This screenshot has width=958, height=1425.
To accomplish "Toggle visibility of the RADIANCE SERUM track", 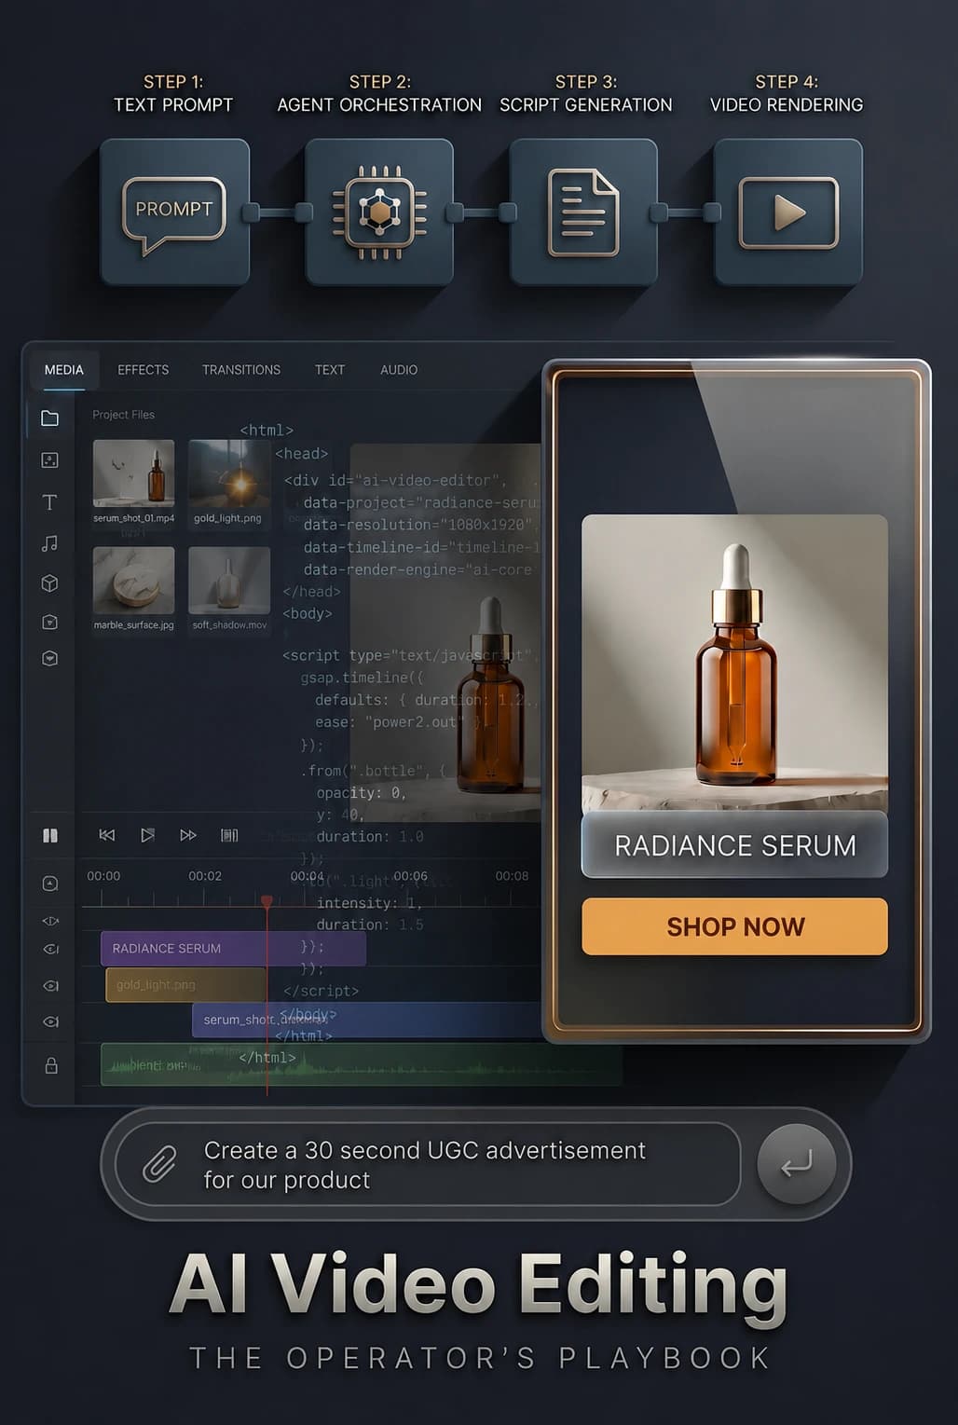I will coord(50,950).
